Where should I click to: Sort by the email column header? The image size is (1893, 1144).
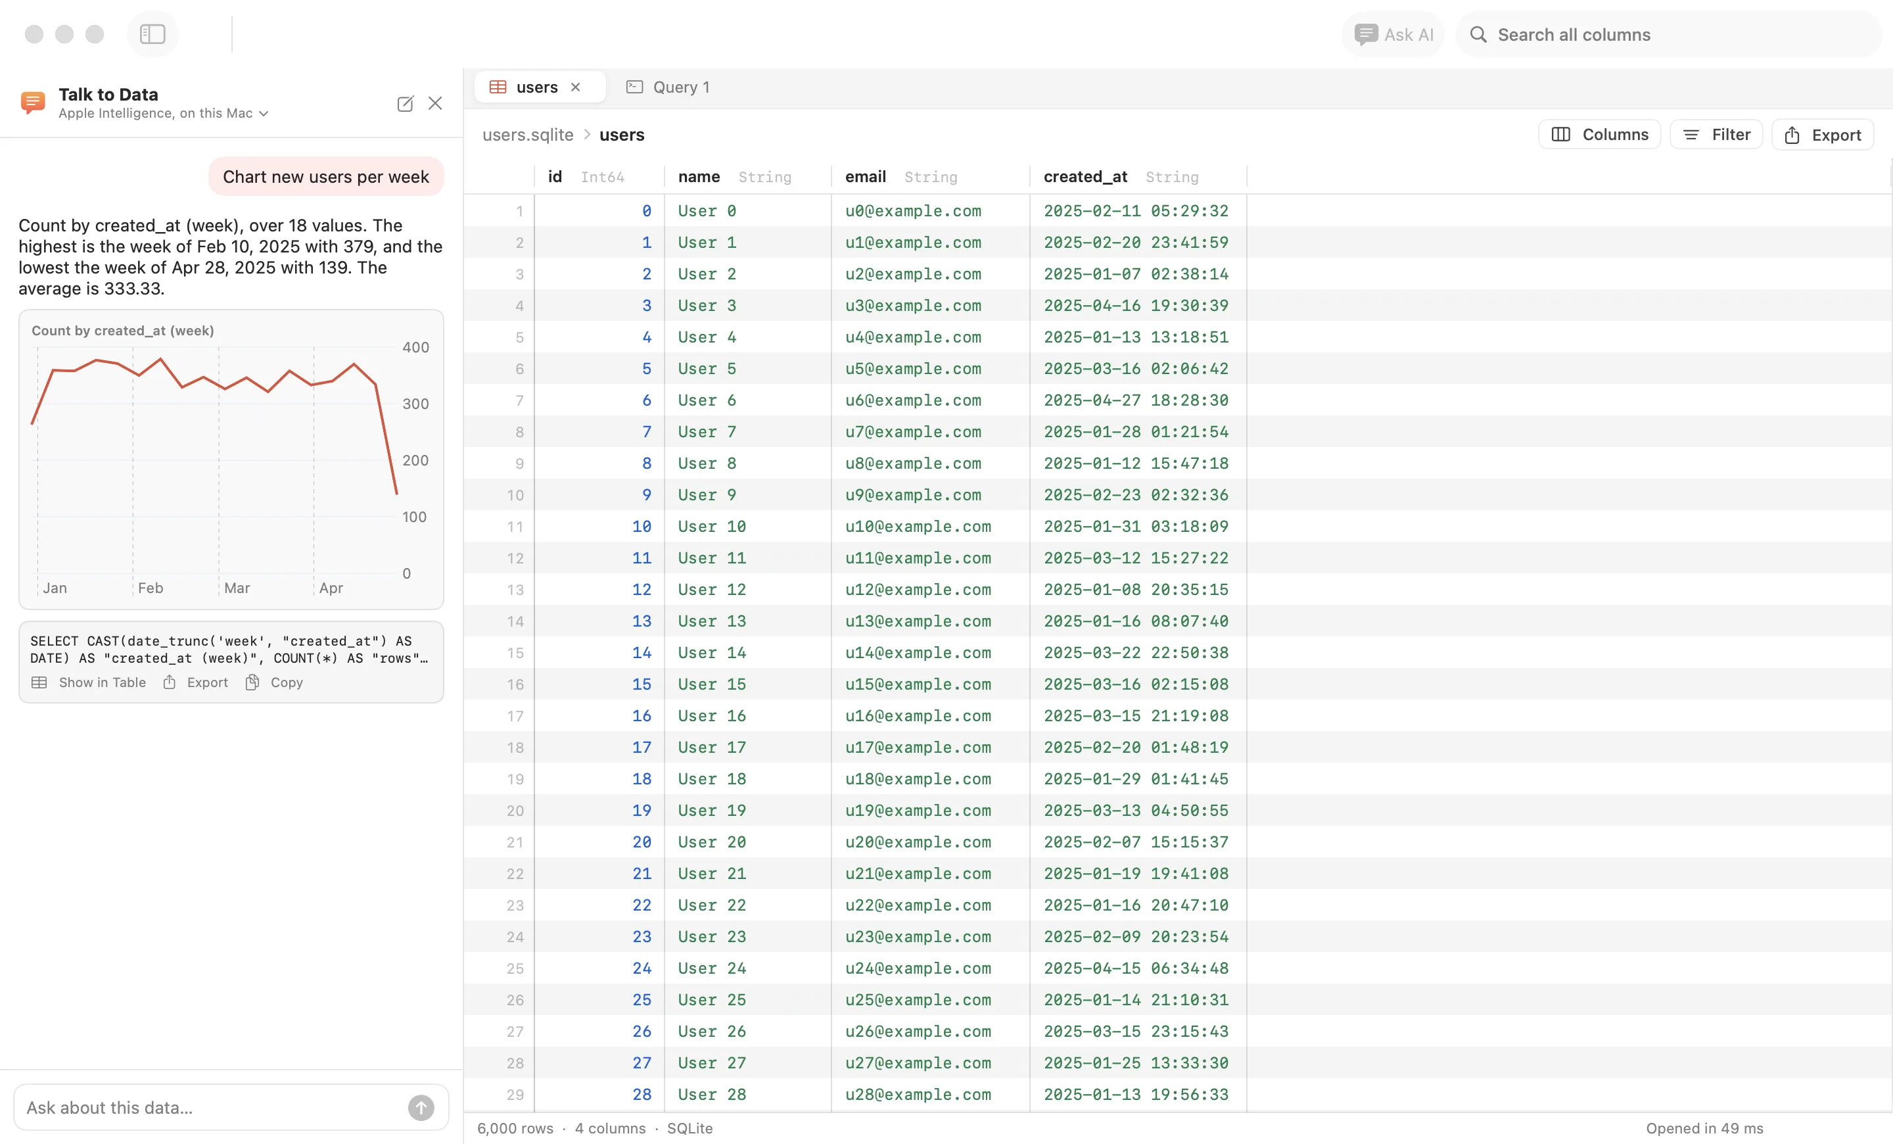[930, 177]
